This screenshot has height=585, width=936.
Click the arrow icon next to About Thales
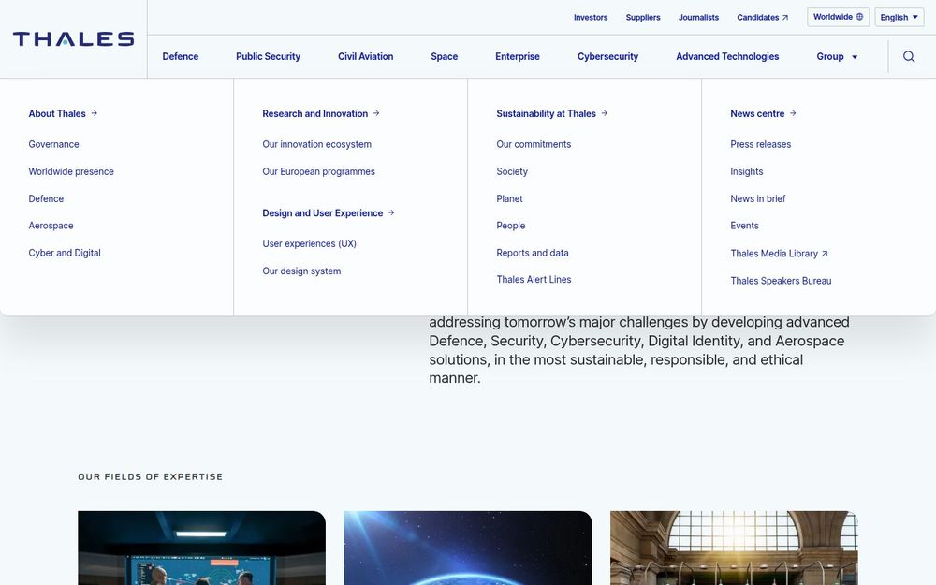click(91, 113)
